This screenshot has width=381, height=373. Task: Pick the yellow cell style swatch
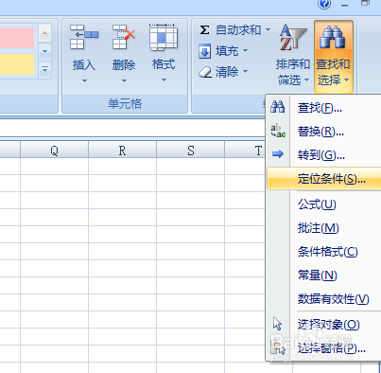17,64
